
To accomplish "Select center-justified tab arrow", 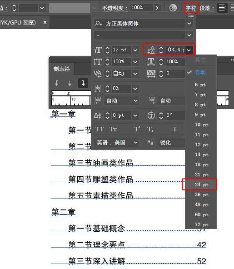I will coord(70,83).
